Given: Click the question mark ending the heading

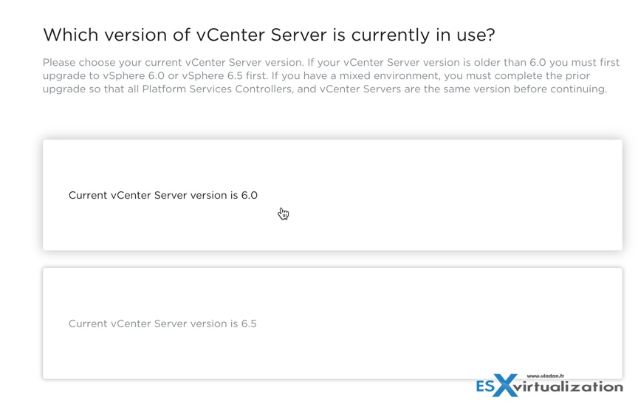Looking at the screenshot, I should click(x=490, y=35).
